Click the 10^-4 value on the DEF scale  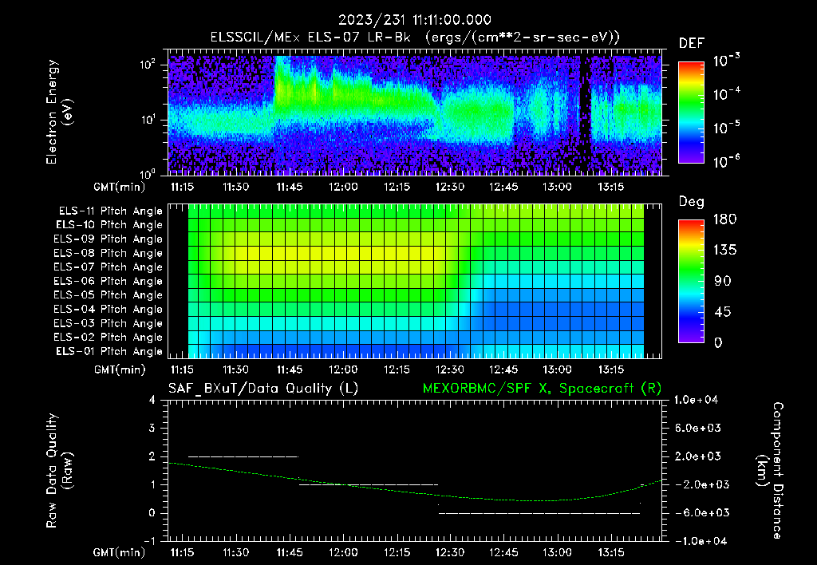pos(726,94)
